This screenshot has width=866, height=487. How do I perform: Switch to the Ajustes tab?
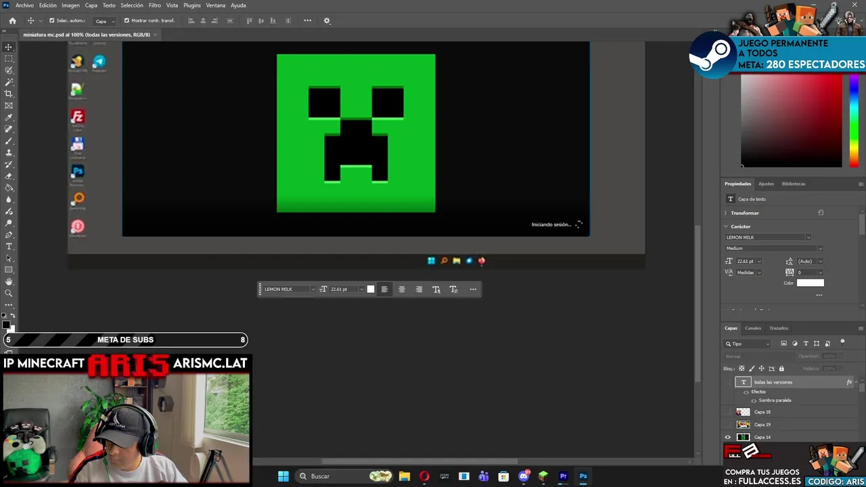[766, 184]
